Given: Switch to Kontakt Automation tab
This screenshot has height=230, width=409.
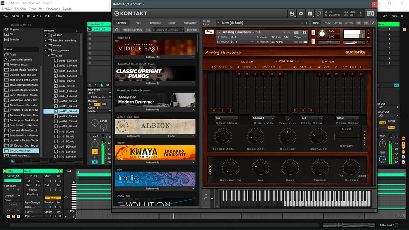Looking at the screenshot, I should click(x=191, y=23).
